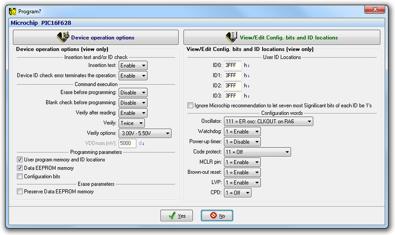Click the Program? title bar application icon
The width and height of the screenshot is (395, 235).
coord(12,11)
